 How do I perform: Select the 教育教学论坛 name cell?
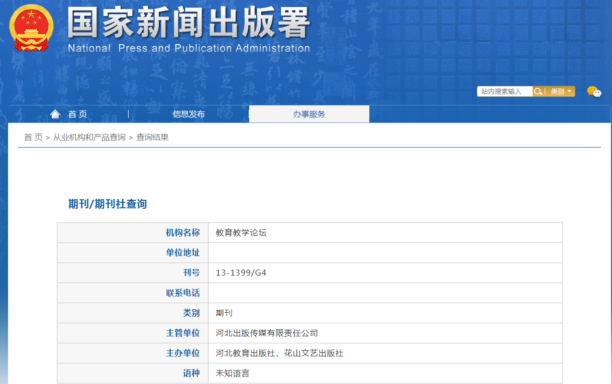(x=241, y=233)
